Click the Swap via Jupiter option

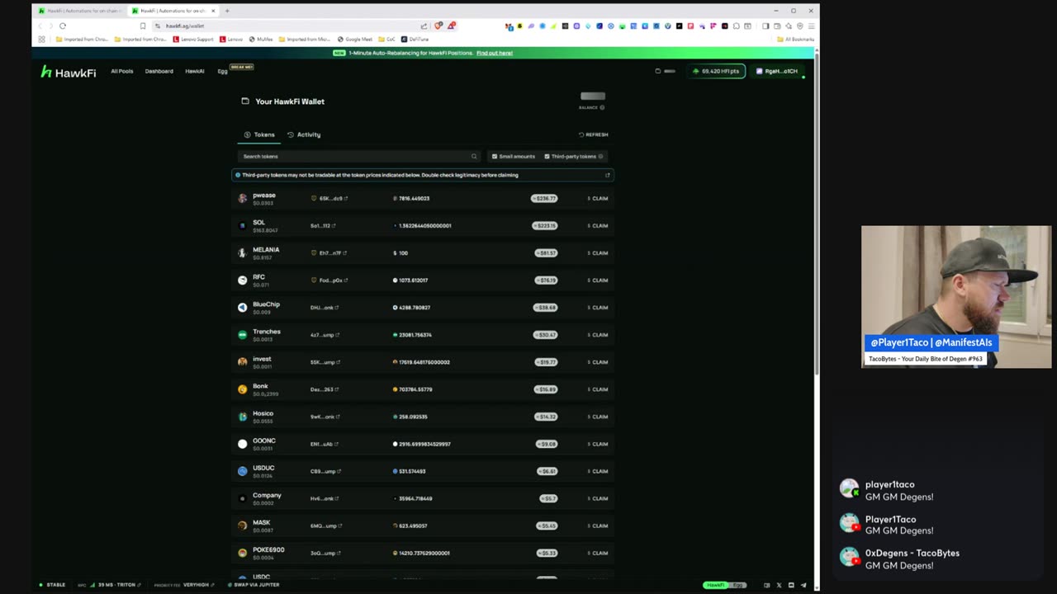254,585
